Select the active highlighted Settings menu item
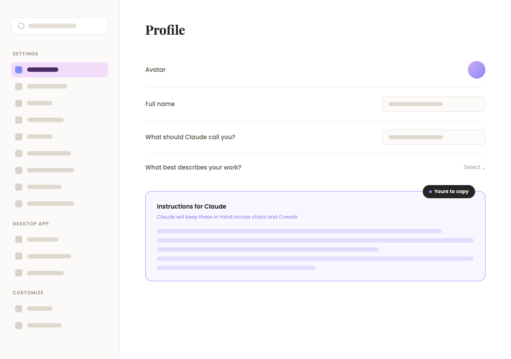Screen dimensions: 511x359 click(59, 70)
